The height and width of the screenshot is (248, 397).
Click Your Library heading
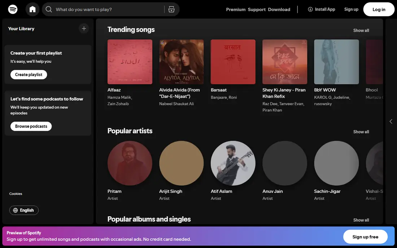point(21,28)
